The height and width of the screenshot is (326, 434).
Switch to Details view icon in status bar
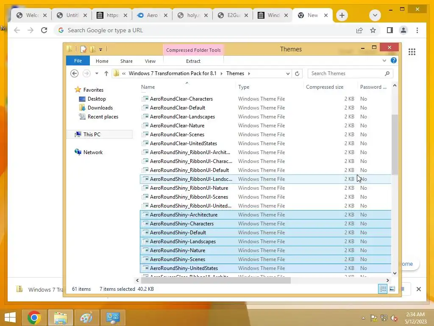pyautogui.click(x=383, y=289)
